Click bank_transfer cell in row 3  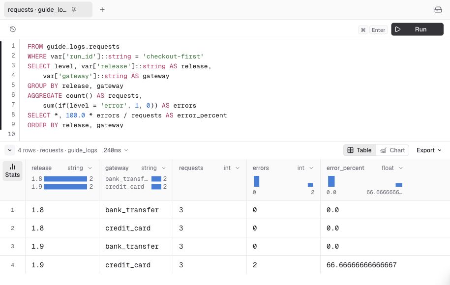click(136, 246)
